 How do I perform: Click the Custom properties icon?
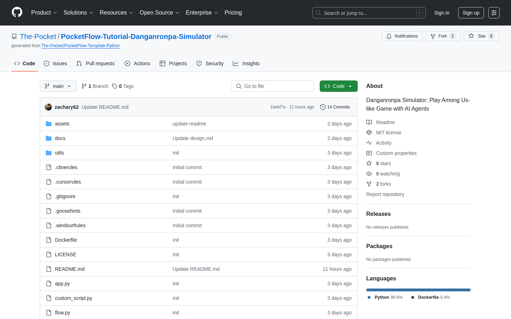tap(369, 153)
